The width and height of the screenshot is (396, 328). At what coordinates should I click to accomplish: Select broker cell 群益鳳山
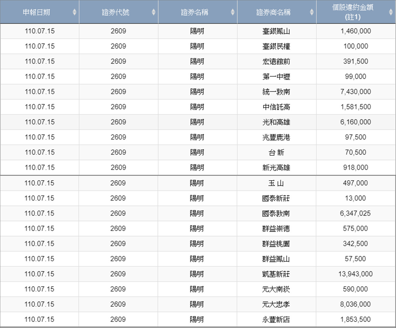(x=276, y=259)
